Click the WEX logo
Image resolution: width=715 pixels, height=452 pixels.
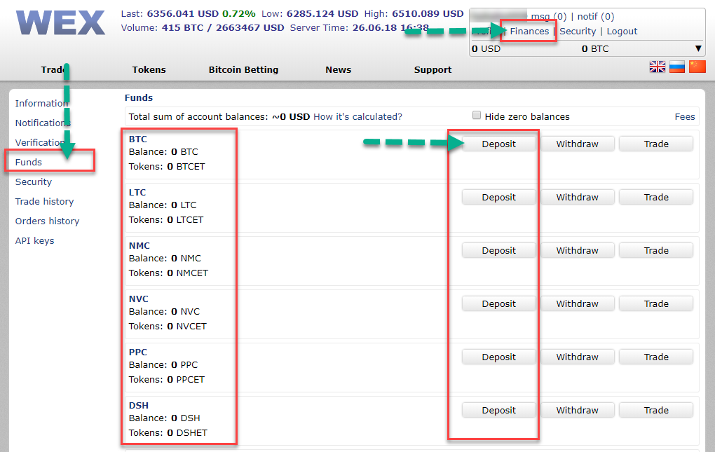coord(61,23)
